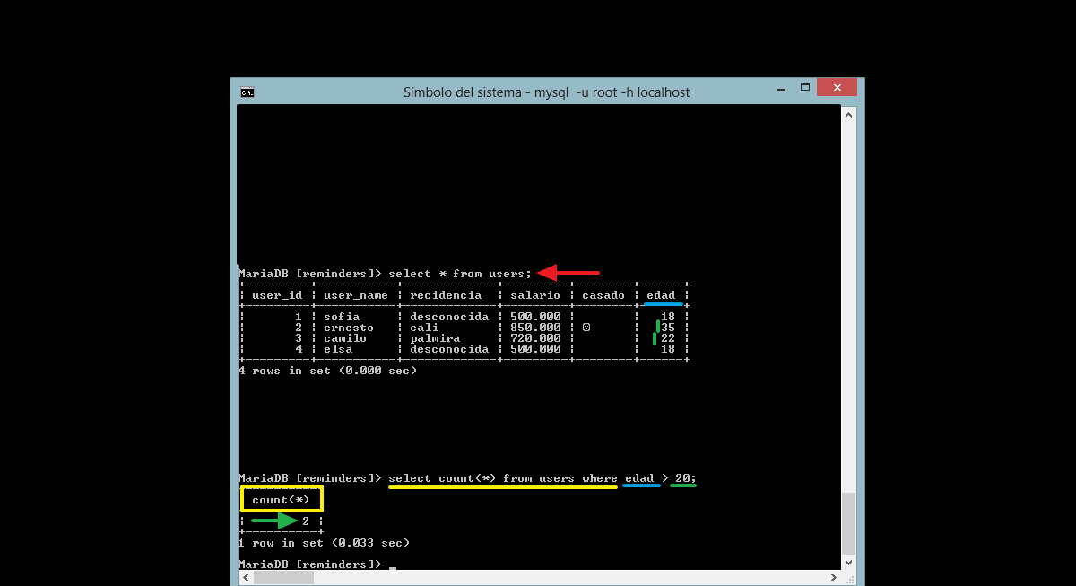
Task: Click the vertical scrollbar up arrow
Action: pyautogui.click(x=848, y=113)
